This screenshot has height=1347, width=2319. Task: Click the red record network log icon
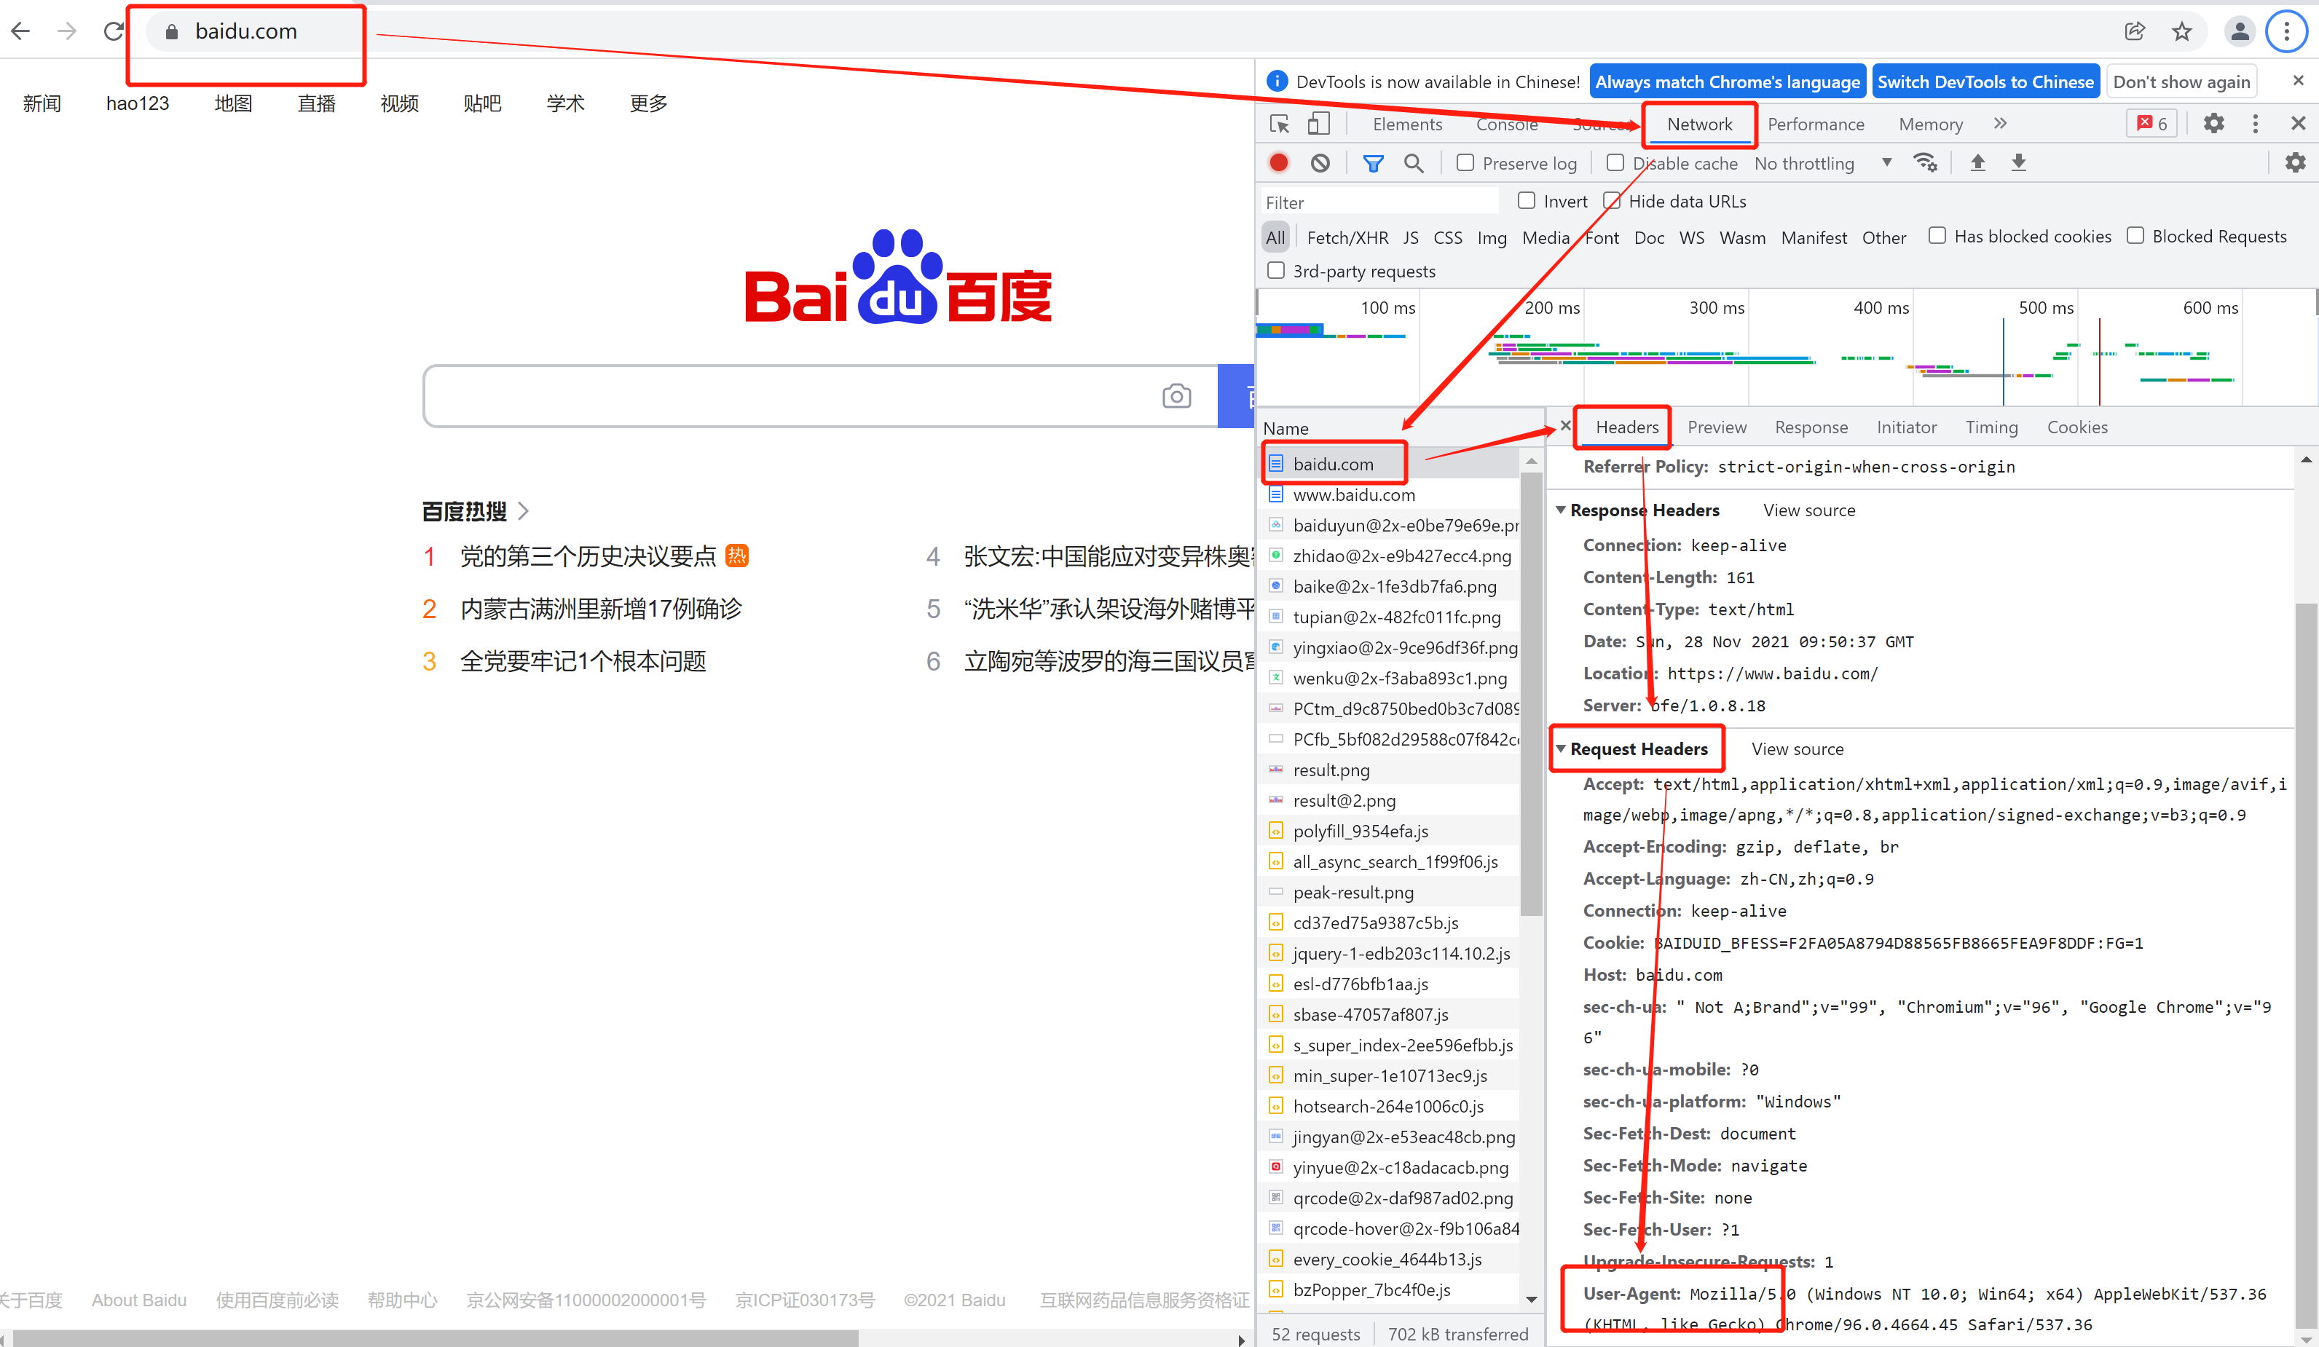[x=1278, y=163]
